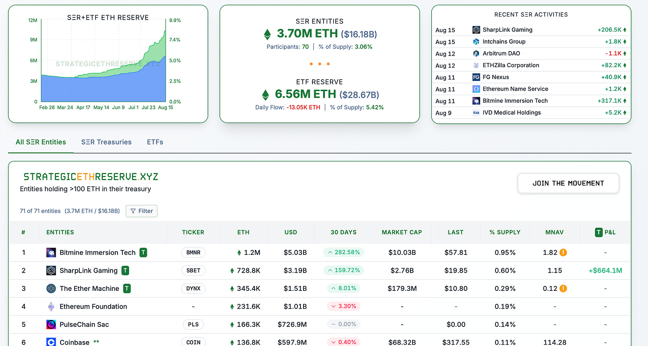Click the SER+ETF ETH Reserve chart
The height and width of the screenshot is (346, 648).
[104, 61]
